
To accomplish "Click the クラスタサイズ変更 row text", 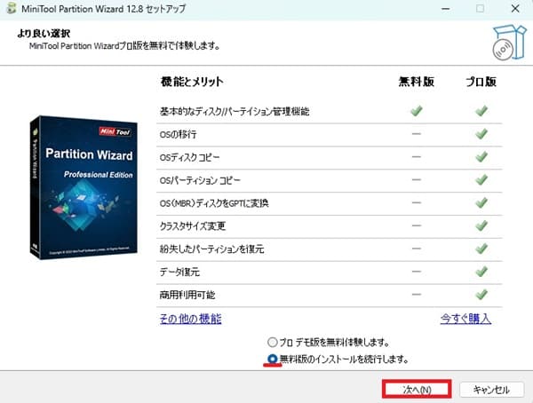I will pos(193,226).
